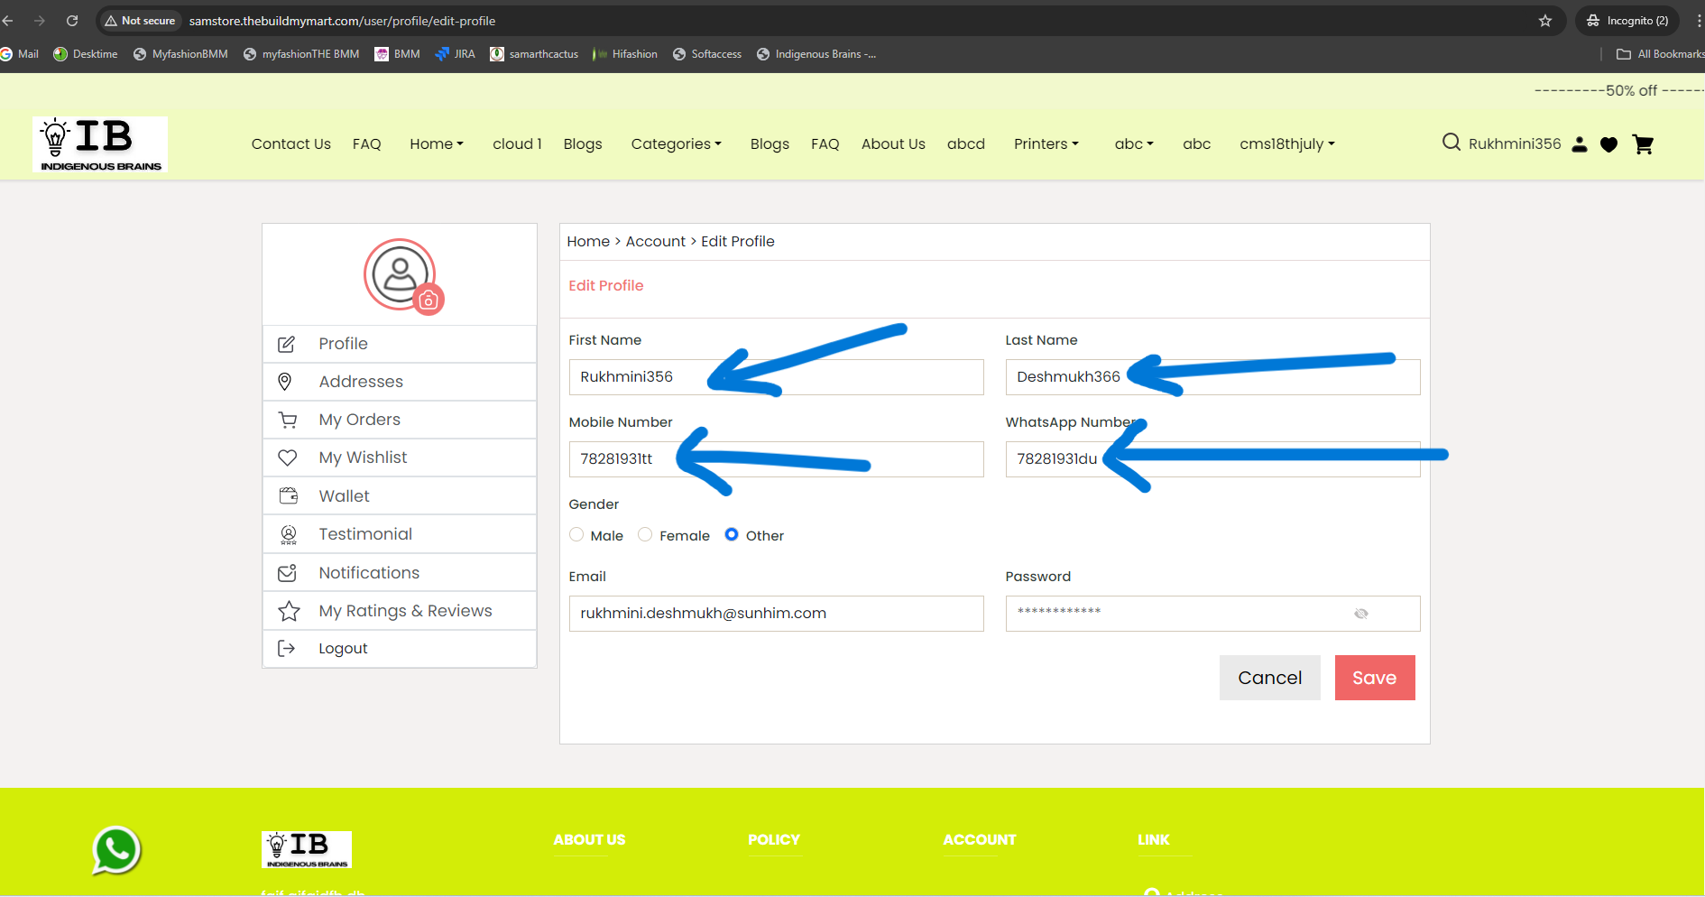The image size is (1705, 897).
Task: Open the Mail bookmark
Action: [x=20, y=54]
